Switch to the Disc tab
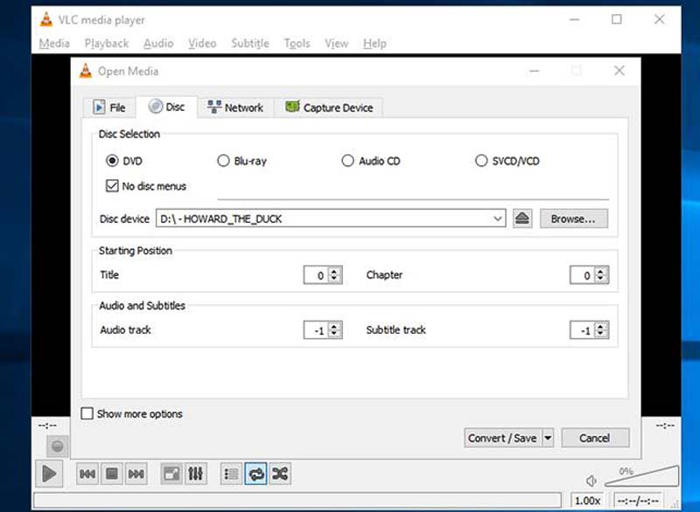 [x=166, y=107]
